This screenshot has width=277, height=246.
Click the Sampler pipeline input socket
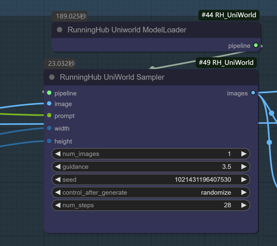click(49, 93)
